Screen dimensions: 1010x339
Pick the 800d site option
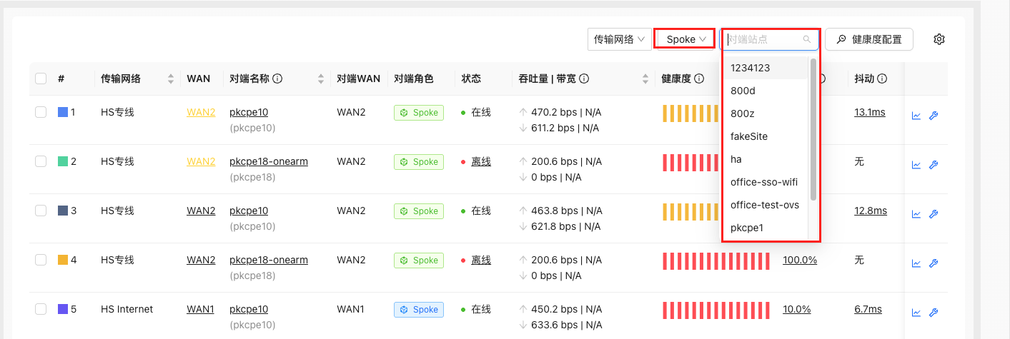pyautogui.click(x=743, y=91)
